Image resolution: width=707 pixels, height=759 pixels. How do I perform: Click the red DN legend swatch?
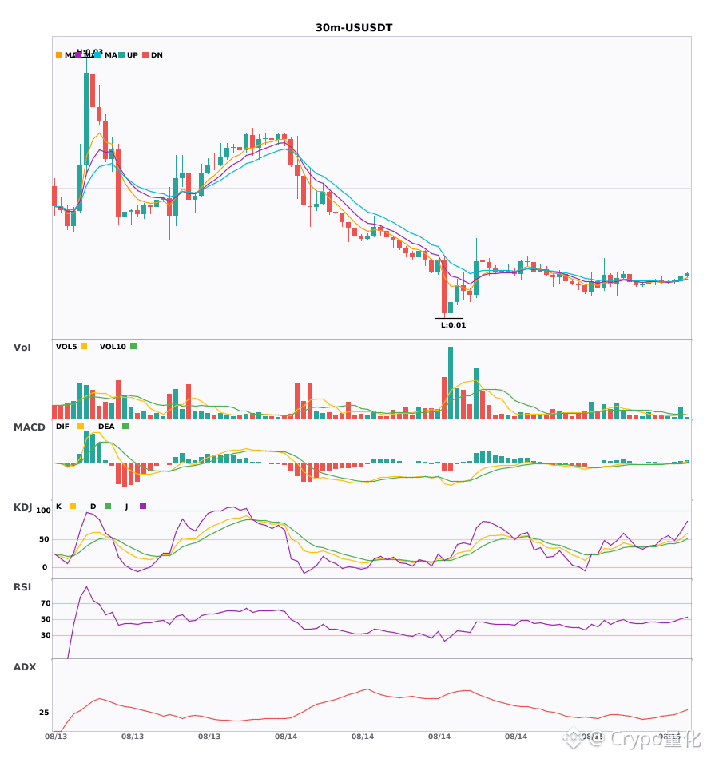[x=145, y=55]
